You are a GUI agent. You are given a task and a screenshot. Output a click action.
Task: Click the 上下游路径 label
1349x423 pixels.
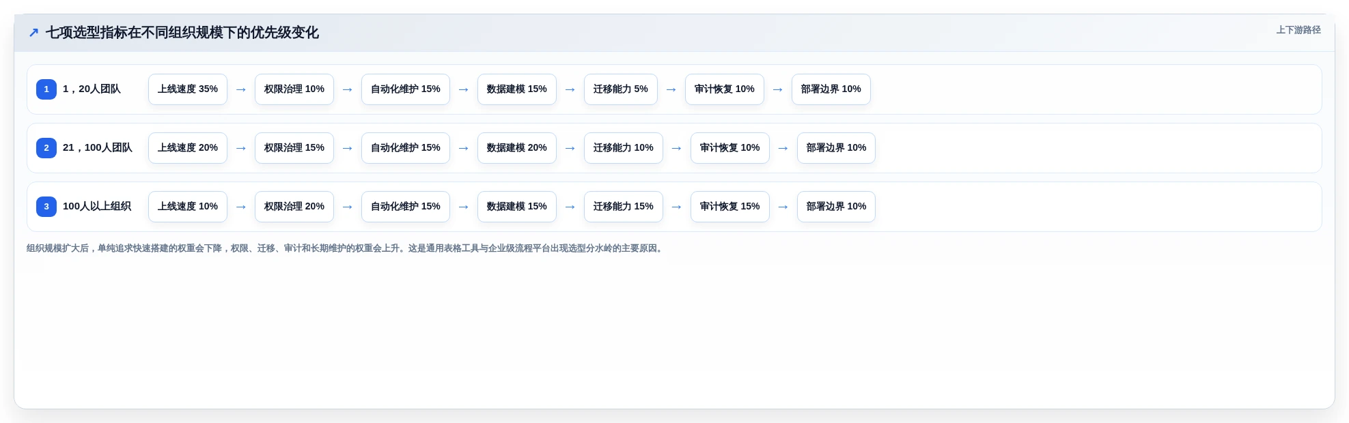(x=1298, y=30)
